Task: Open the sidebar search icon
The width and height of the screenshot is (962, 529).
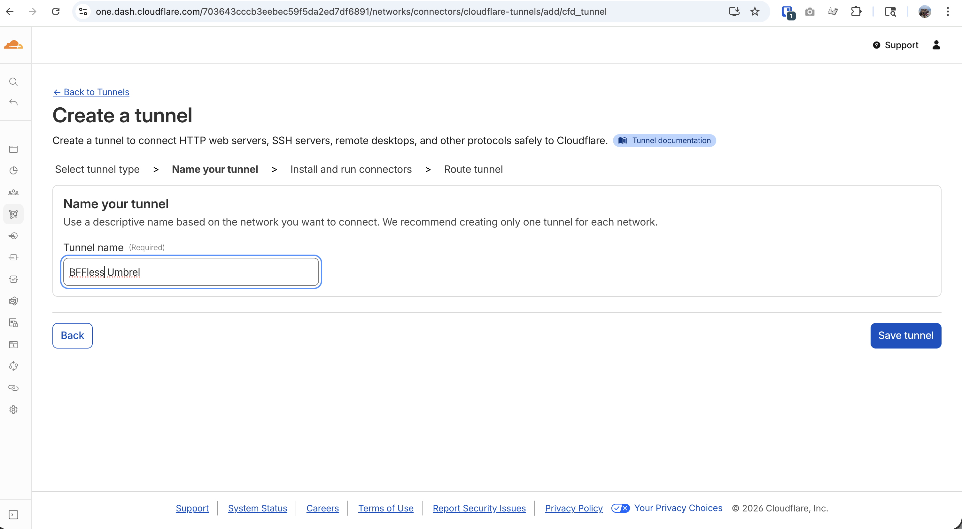Action: [13, 82]
